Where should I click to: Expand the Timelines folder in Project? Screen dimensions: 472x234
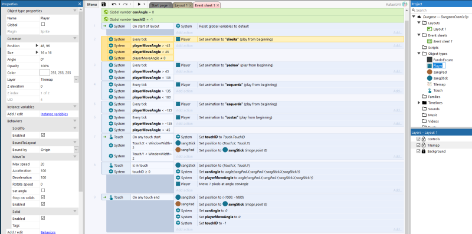click(419, 103)
